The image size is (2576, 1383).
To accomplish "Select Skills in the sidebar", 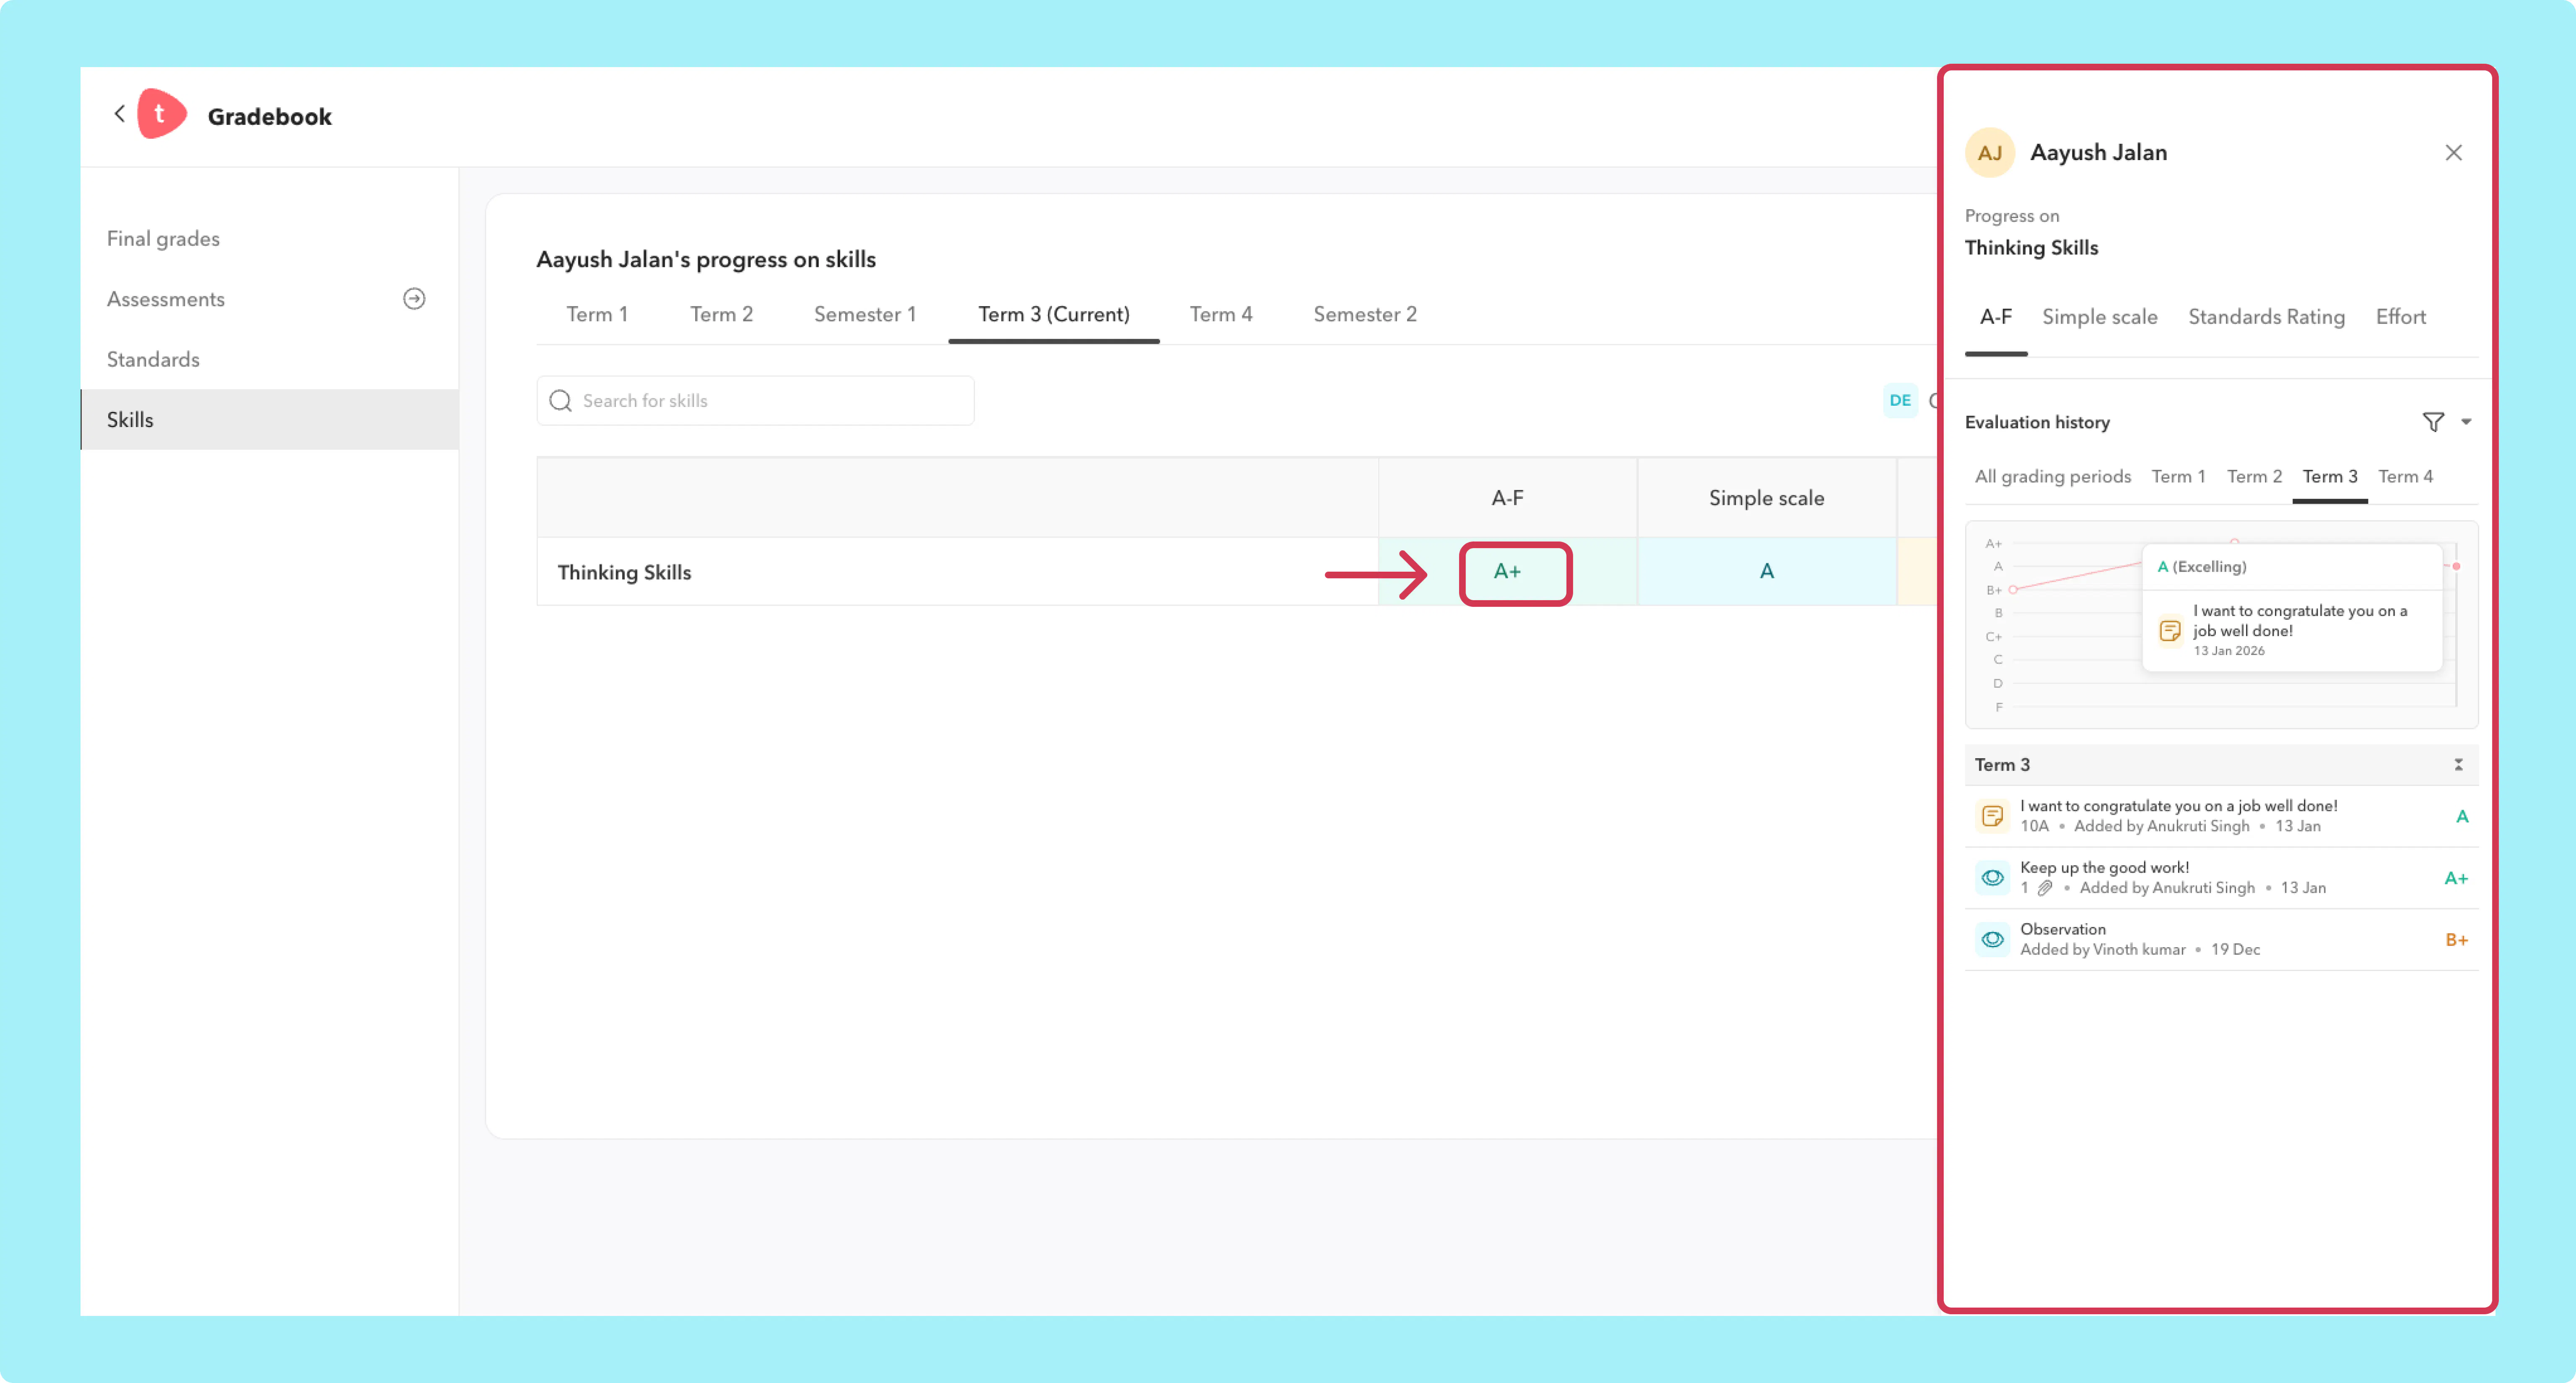I will (x=269, y=420).
